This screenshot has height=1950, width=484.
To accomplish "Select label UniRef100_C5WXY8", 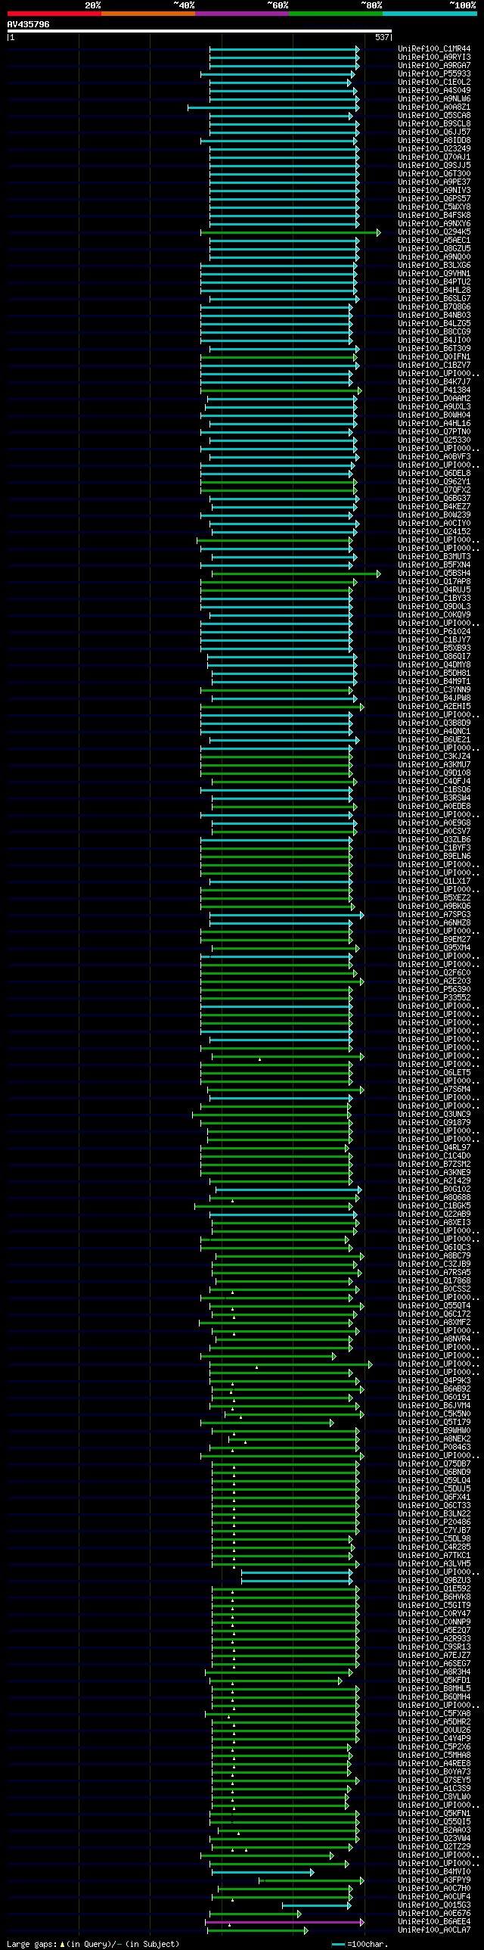I will [434, 207].
